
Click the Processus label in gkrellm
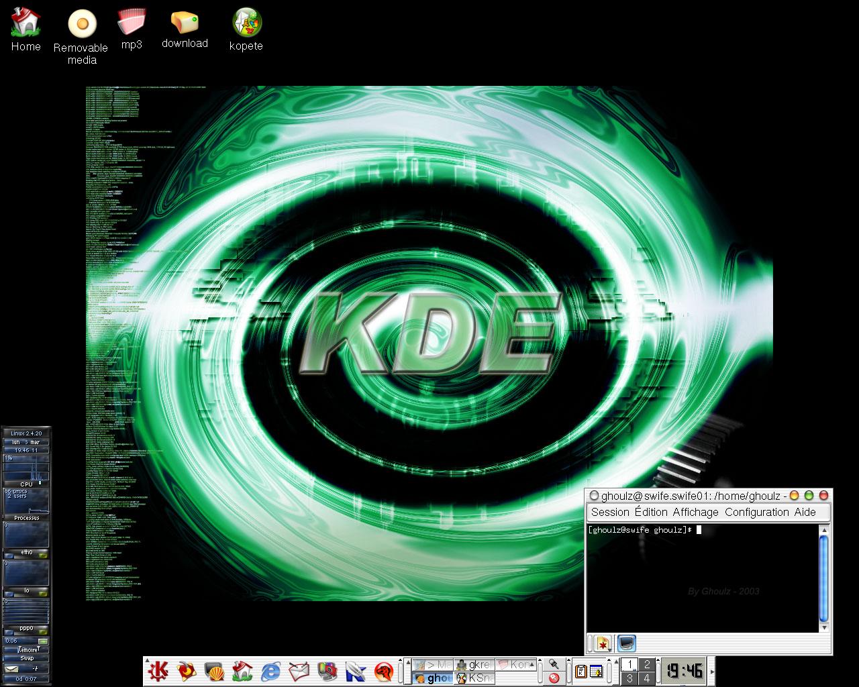point(27,518)
